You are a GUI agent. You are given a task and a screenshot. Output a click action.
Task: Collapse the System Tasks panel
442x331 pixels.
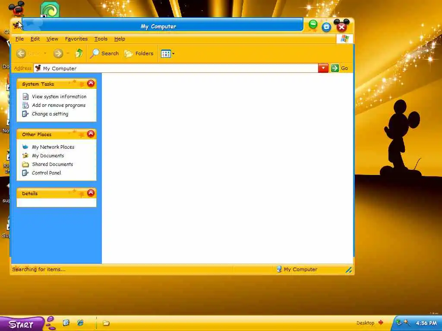pos(91,83)
